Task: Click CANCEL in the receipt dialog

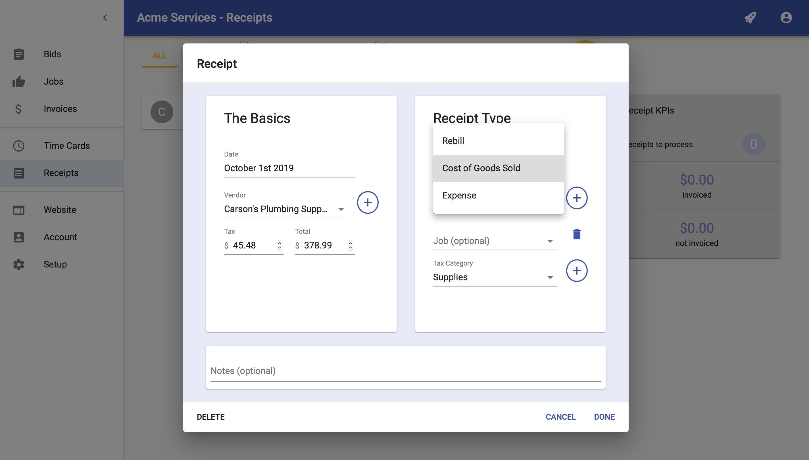Action: [561, 417]
